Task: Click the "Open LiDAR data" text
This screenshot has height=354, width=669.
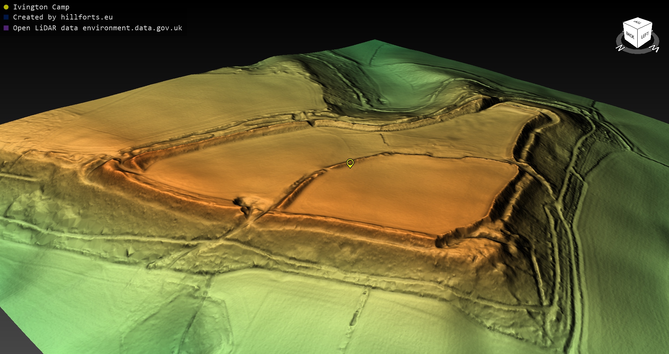Action: coord(45,28)
